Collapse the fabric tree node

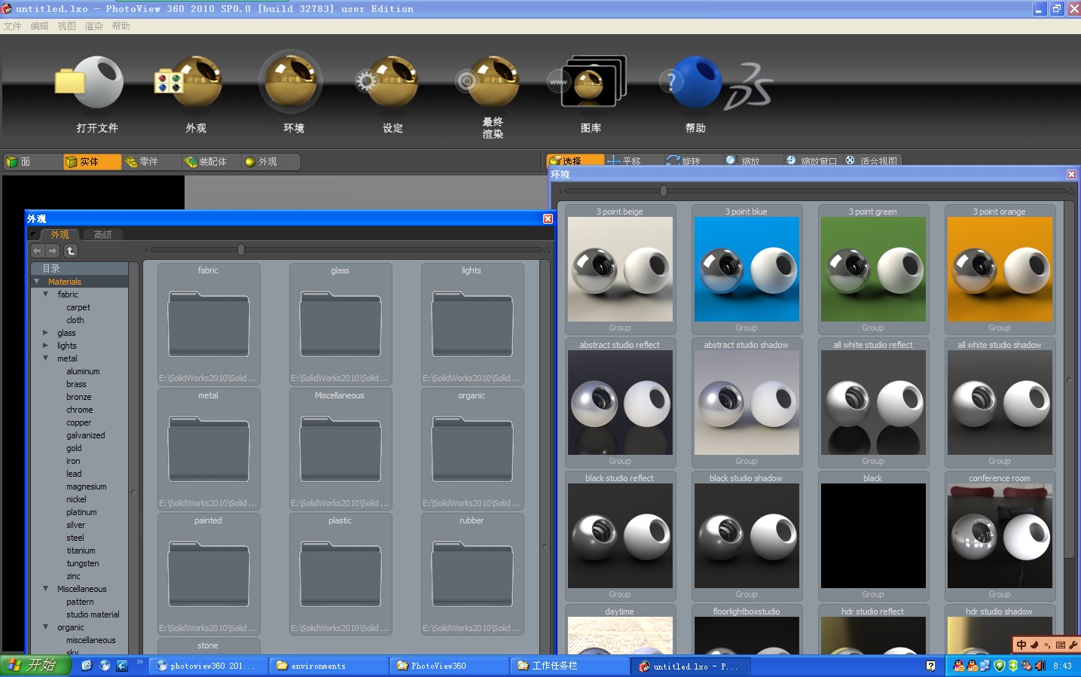pos(46,294)
